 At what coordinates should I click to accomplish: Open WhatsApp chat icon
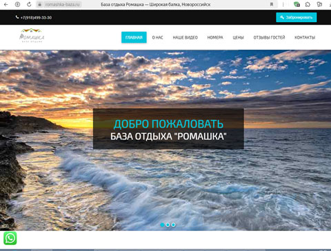tap(10, 238)
